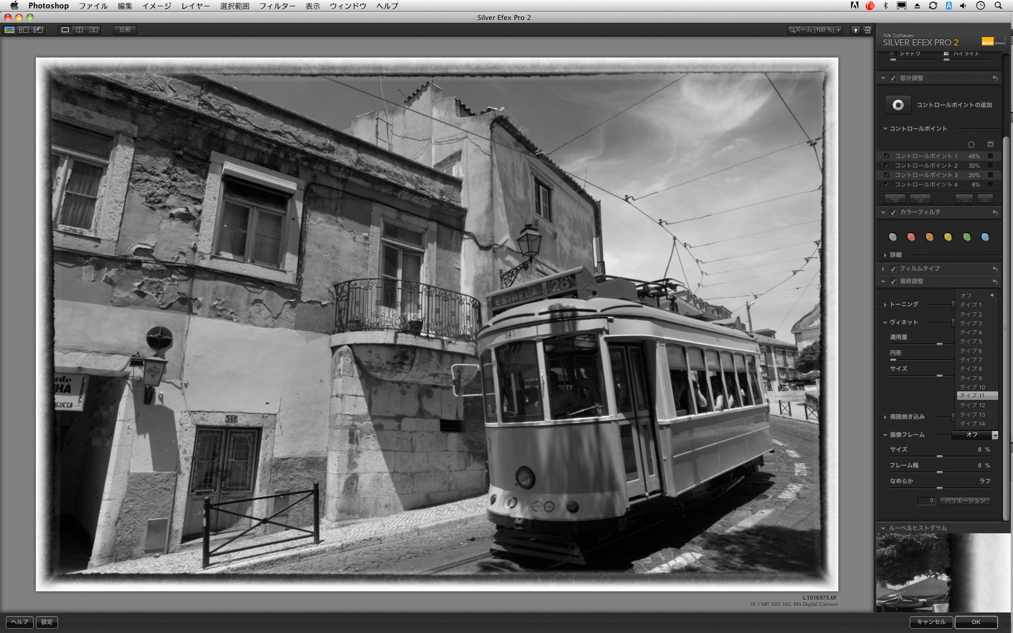Click the trash icon for control points
The width and height of the screenshot is (1013, 633).
click(x=985, y=199)
